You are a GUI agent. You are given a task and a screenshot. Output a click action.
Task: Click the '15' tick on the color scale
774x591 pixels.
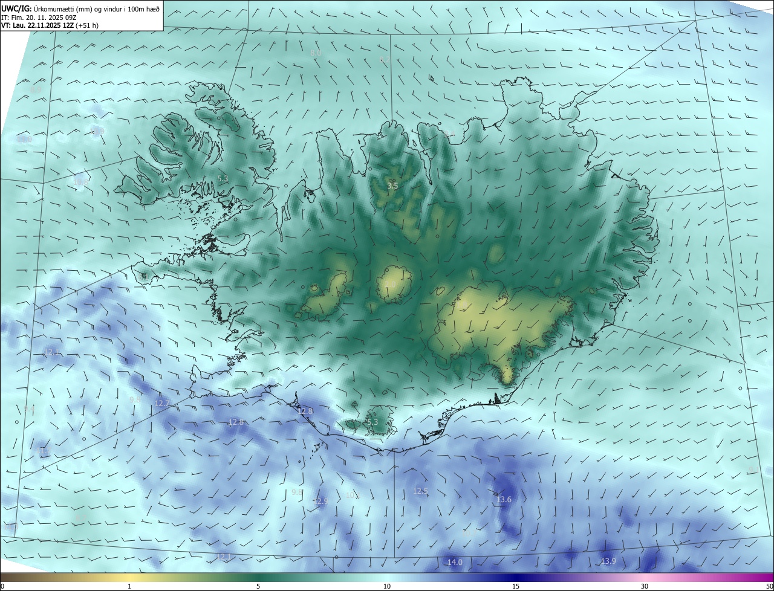(516, 587)
